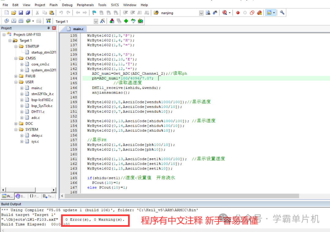Start debug session with magnifier d icon

click(225, 13)
